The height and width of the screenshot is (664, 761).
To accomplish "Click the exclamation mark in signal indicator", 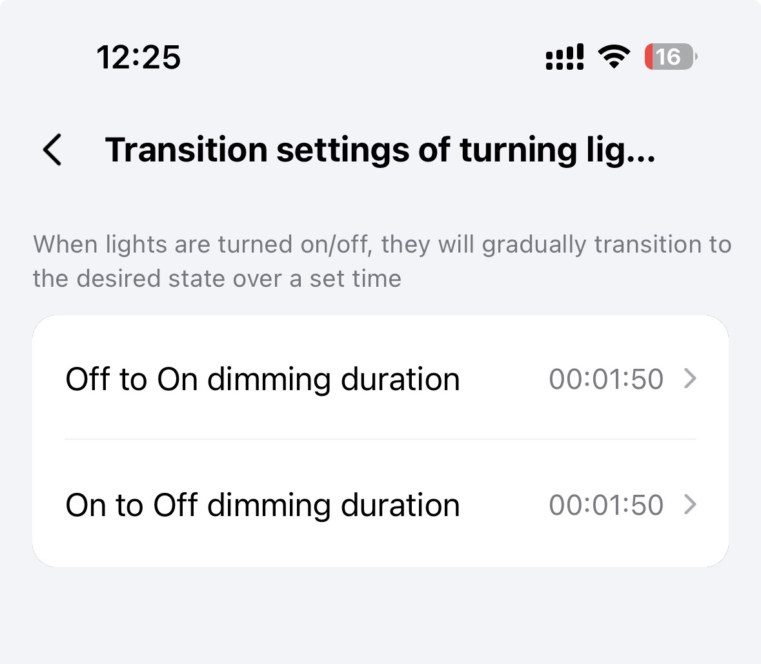I will point(580,57).
